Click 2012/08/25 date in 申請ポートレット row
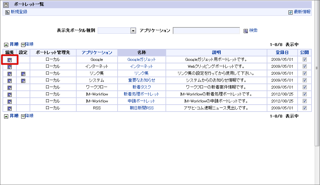 pos(282,101)
